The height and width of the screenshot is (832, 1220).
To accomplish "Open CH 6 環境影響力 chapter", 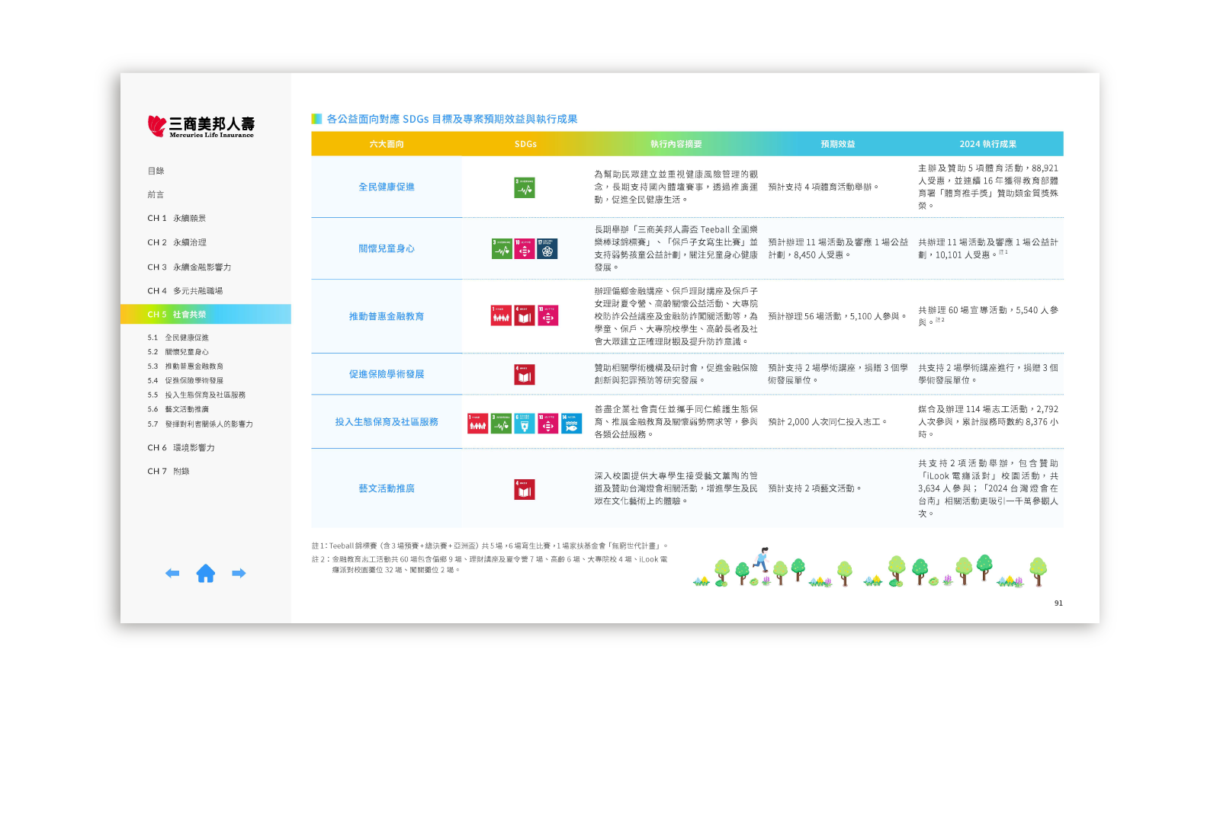I will tap(181, 448).
